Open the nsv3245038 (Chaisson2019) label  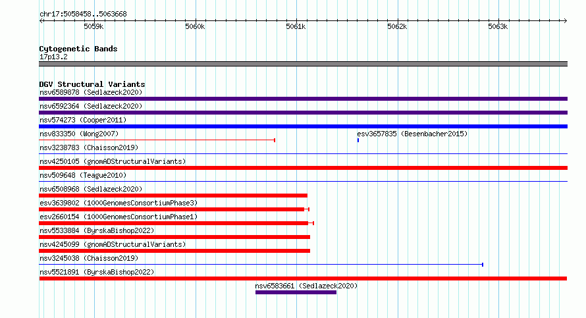[89, 258]
